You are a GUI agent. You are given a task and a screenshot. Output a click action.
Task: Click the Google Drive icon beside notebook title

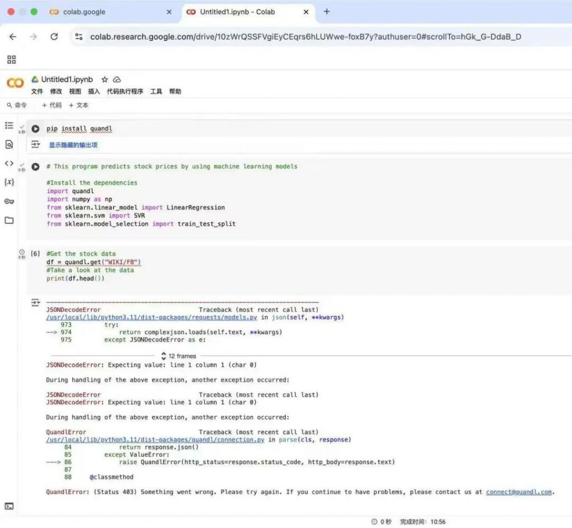click(x=35, y=79)
